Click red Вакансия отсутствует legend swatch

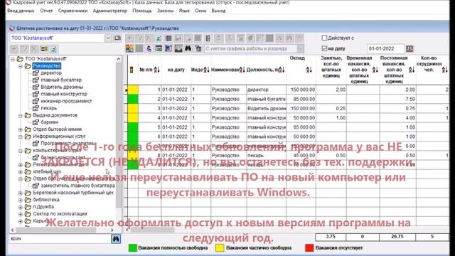tap(309, 248)
